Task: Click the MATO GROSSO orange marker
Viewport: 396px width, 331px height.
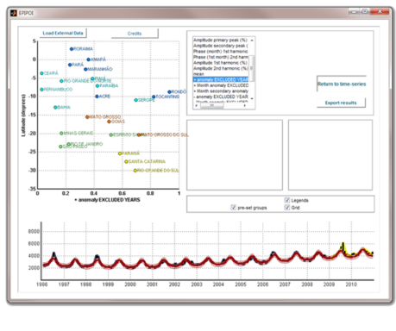Action: coord(87,117)
